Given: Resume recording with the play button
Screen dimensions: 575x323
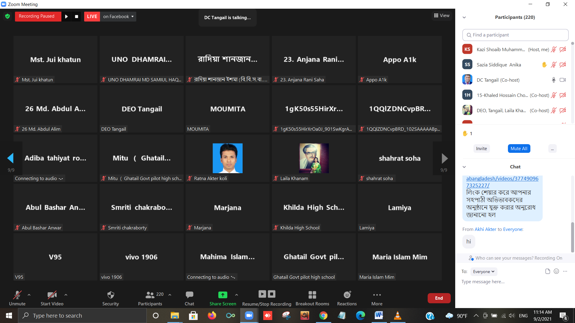Looking at the screenshot, I should pos(66,16).
